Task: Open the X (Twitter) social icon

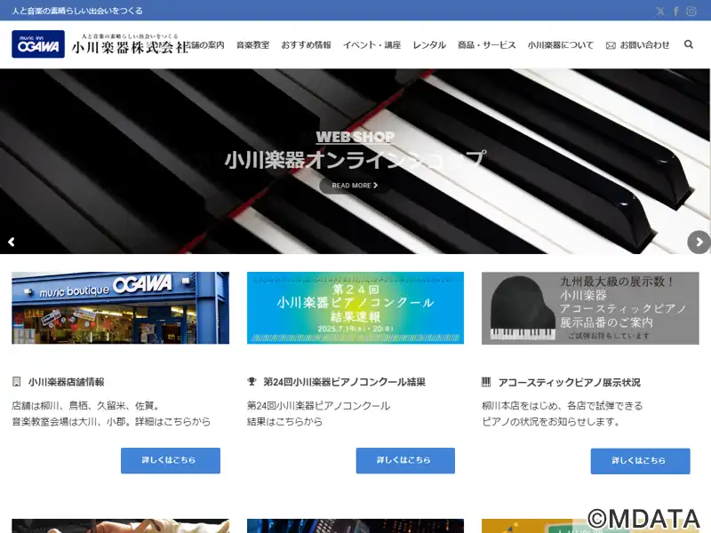Action: (x=660, y=12)
